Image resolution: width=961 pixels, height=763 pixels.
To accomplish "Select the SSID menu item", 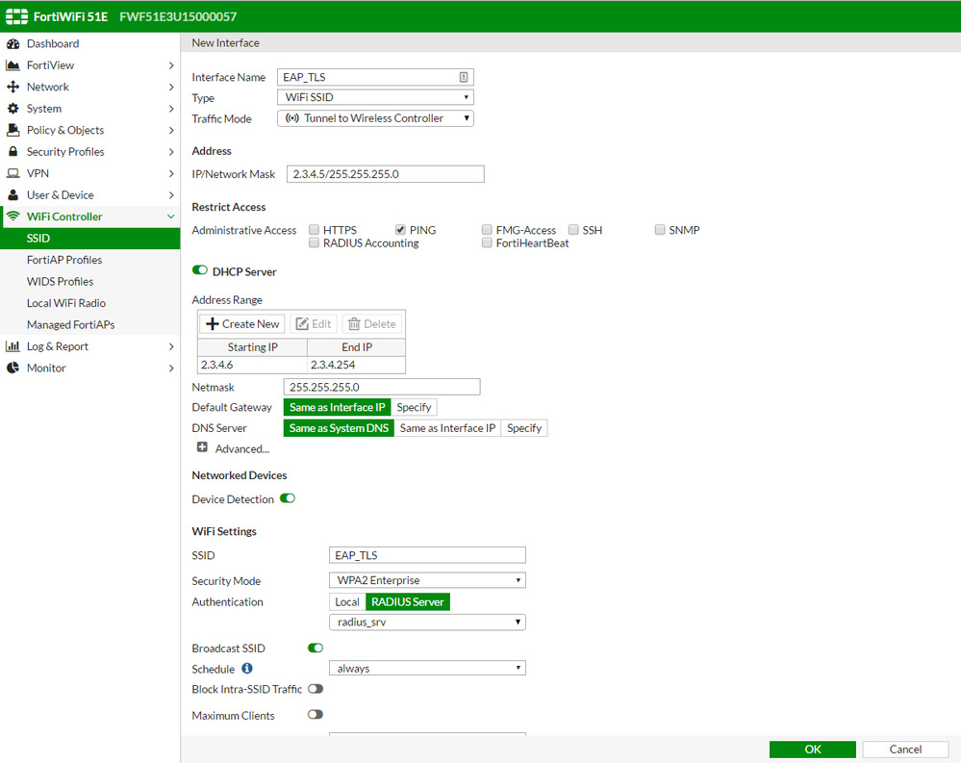I will click(90, 238).
